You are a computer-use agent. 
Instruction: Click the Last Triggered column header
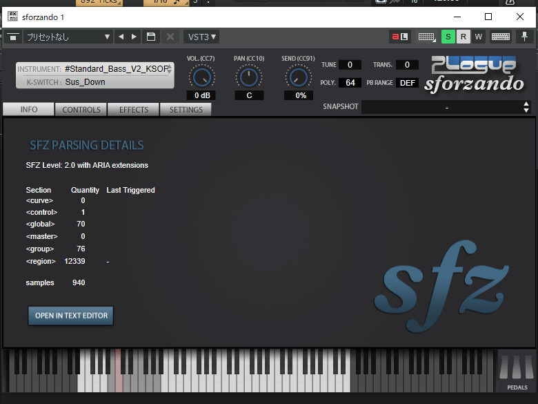tap(131, 190)
